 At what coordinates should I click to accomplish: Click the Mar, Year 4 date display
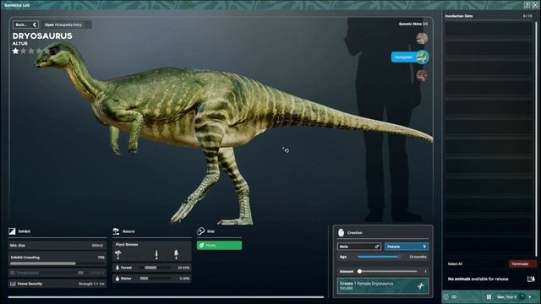click(507, 296)
